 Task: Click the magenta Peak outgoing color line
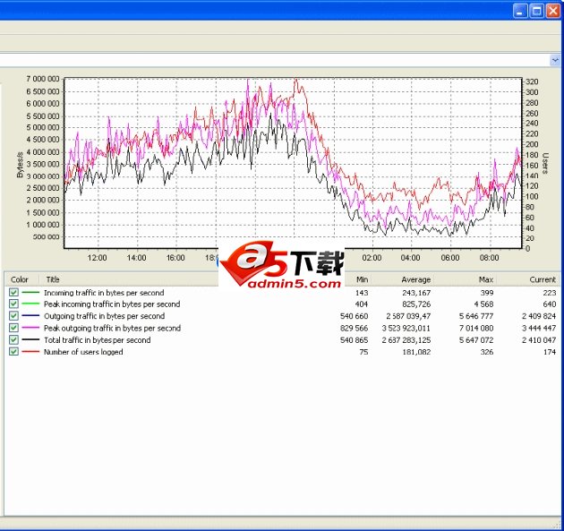click(30, 328)
